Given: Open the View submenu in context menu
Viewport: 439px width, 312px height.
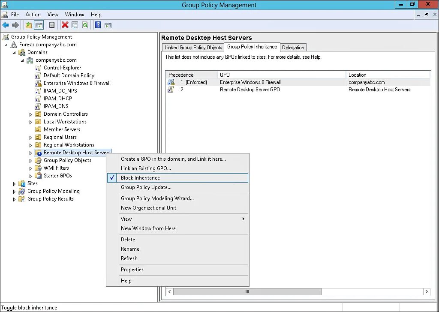Looking at the screenshot, I should click(x=178, y=219).
